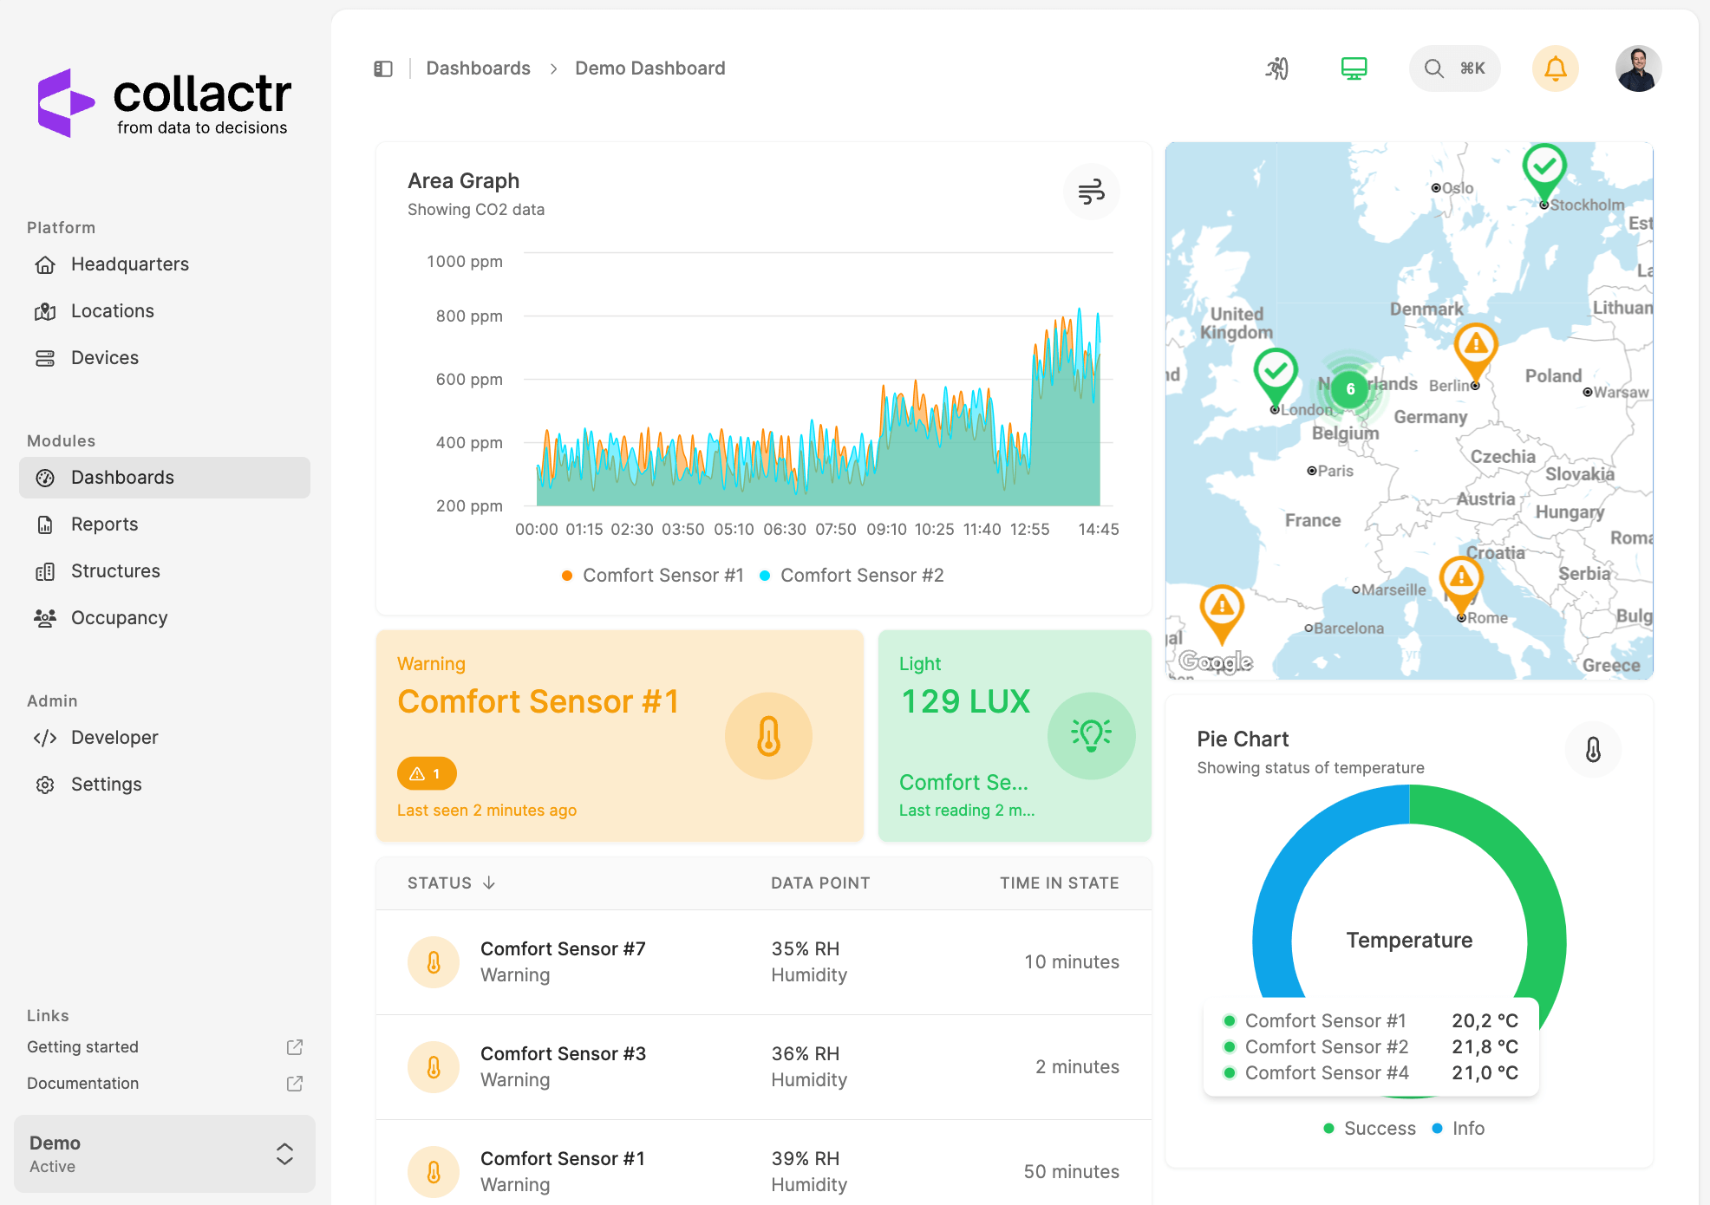Toggle Comfort Sensor #1 in graph legend

(x=652, y=575)
